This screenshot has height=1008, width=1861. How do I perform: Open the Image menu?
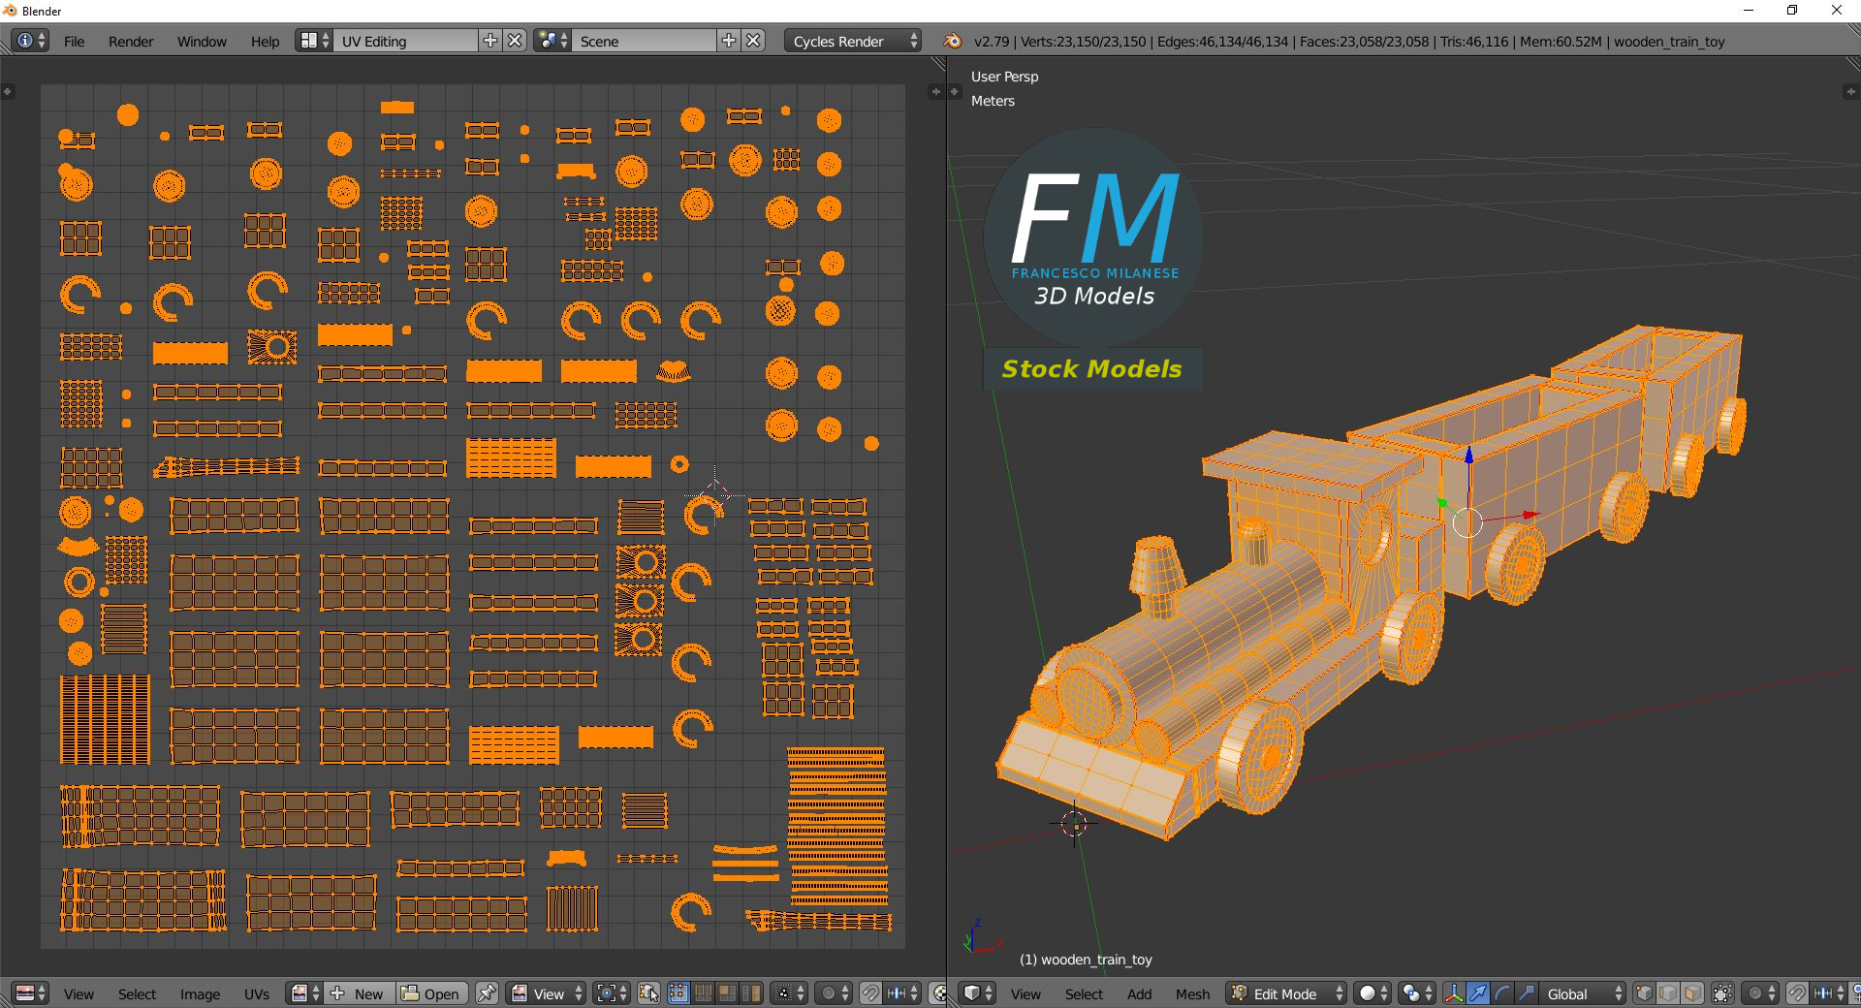[200, 994]
